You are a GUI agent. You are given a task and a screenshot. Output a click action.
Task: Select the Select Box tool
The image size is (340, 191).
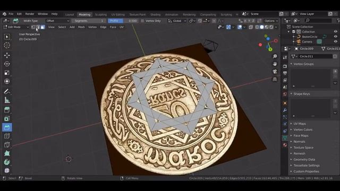click(x=7, y=37)
